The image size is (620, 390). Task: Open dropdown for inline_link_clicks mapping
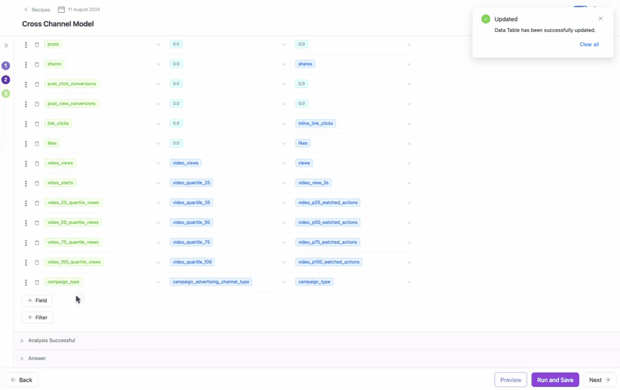[409, 124]
